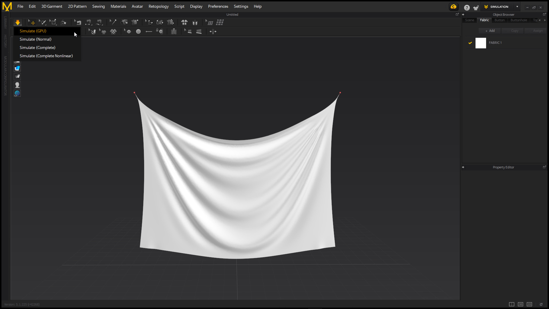Click the white texture swatch of FABRIC 1
Screen dimensions: 549x309
pyautogui.click(x=481, y=43)
